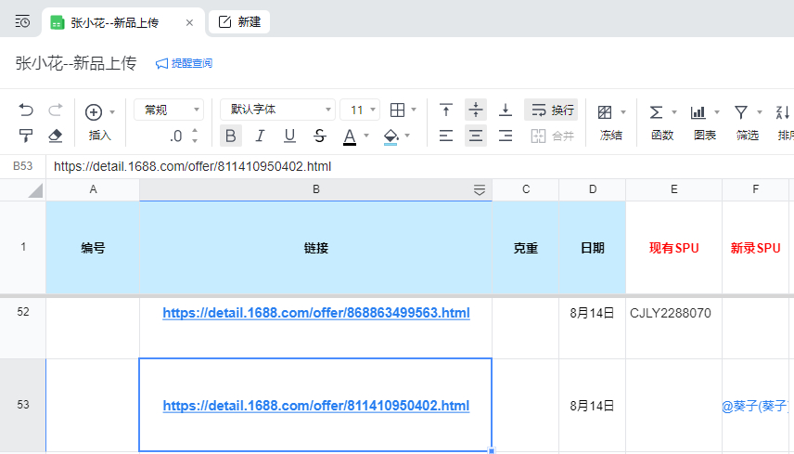The image size is (794, 454).
Task: Align text to the right
Action: click(506, 136)
